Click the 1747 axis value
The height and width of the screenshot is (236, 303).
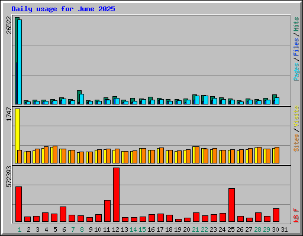[9, 114]
